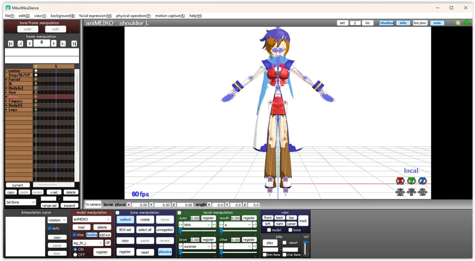Click the play button

pyautogui.click(x=270, y=243)
